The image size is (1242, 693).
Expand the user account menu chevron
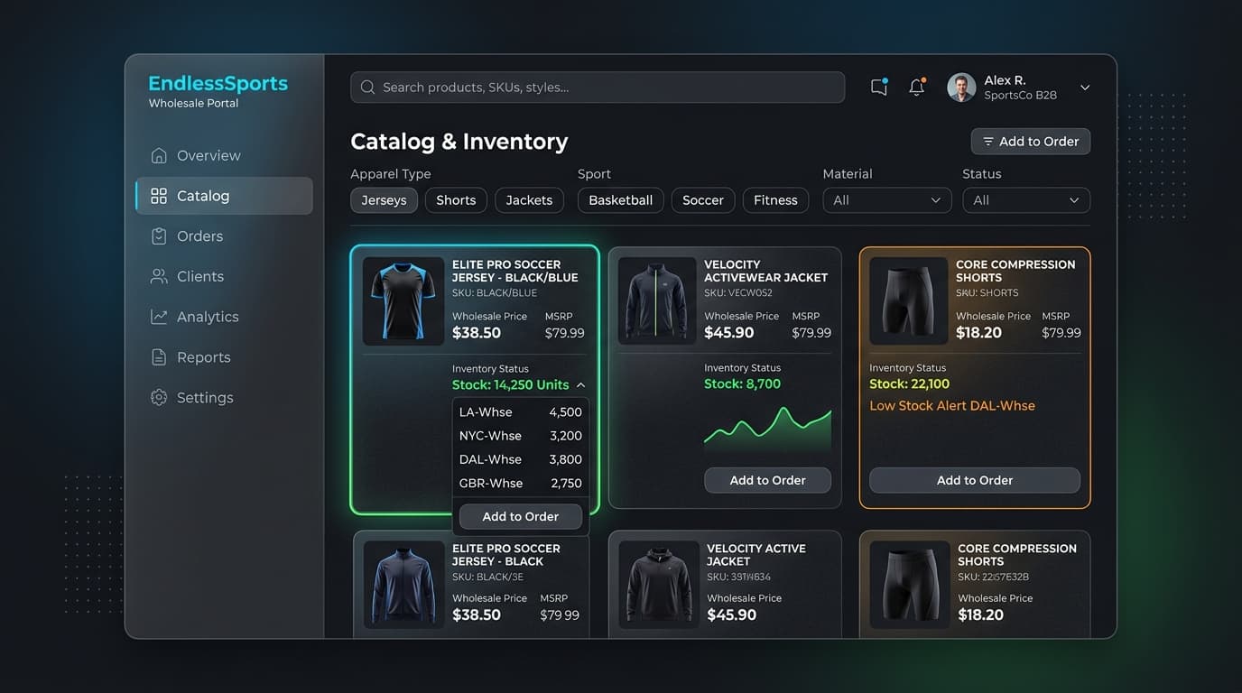click(x=1085, y=88)
